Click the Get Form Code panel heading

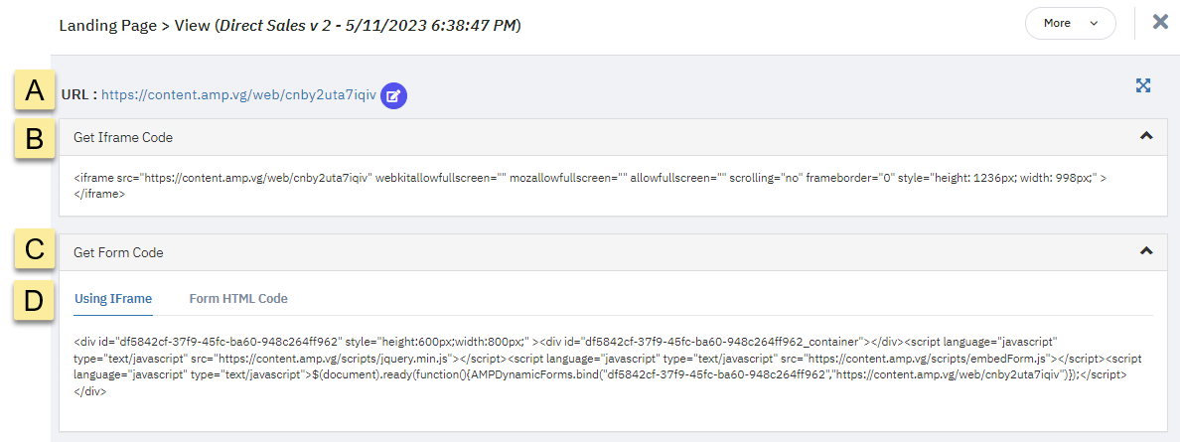tap(118, 252)
